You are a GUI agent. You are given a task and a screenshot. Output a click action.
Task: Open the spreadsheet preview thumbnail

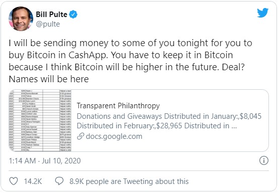40,120
